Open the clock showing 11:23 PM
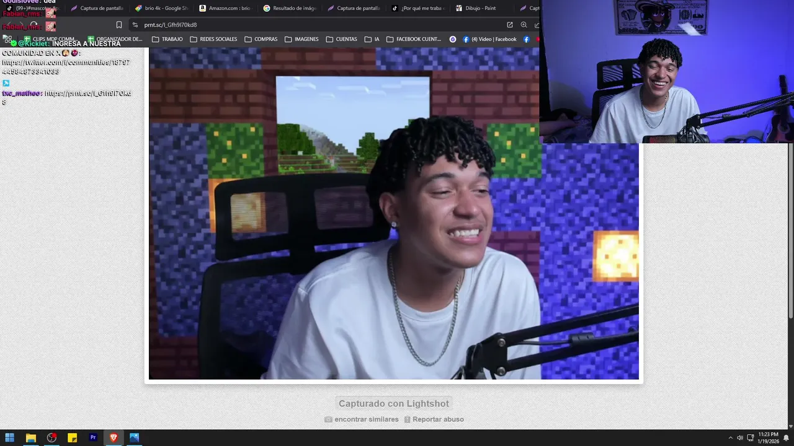The image size is (794, 446). [768, 437]
